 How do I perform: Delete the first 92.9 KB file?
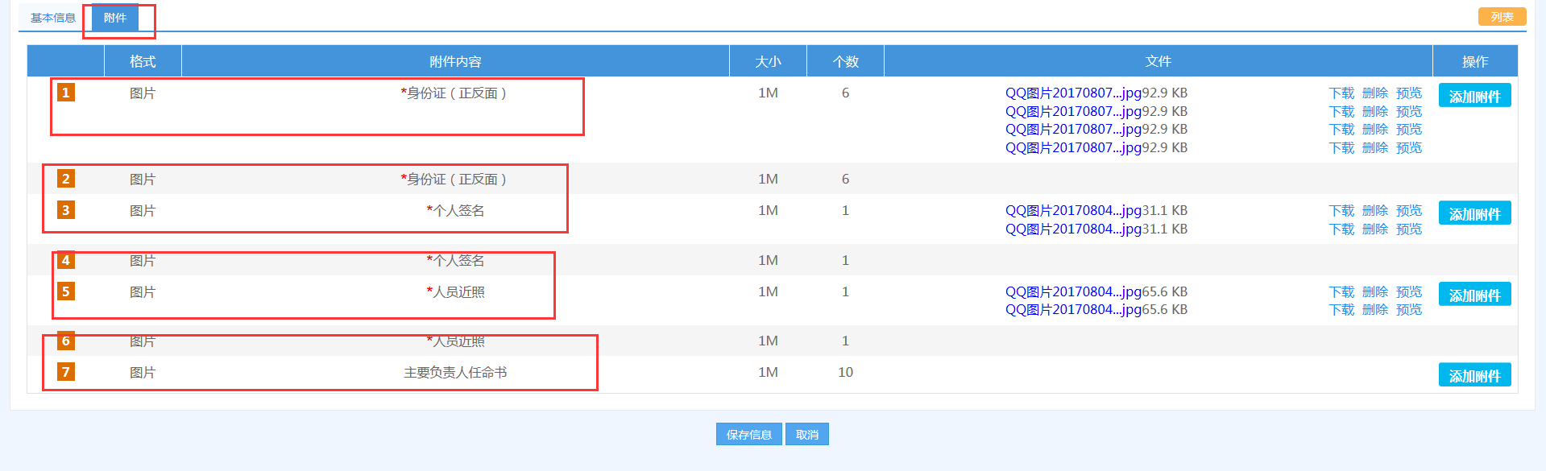point(1374,93)
